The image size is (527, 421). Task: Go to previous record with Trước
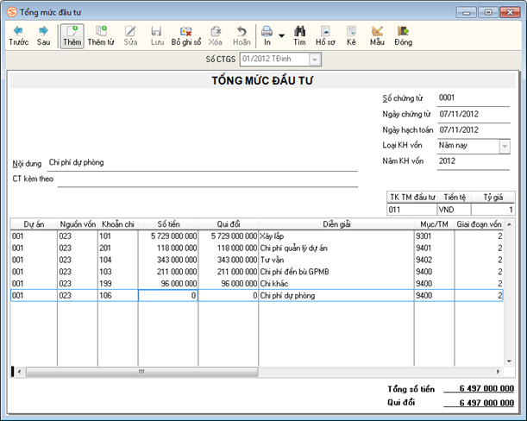point(18,36)
